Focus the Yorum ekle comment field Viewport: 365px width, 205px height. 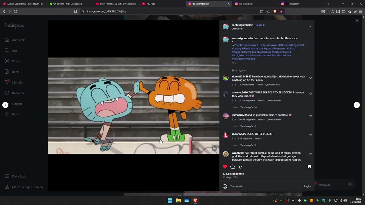(265, 186)
